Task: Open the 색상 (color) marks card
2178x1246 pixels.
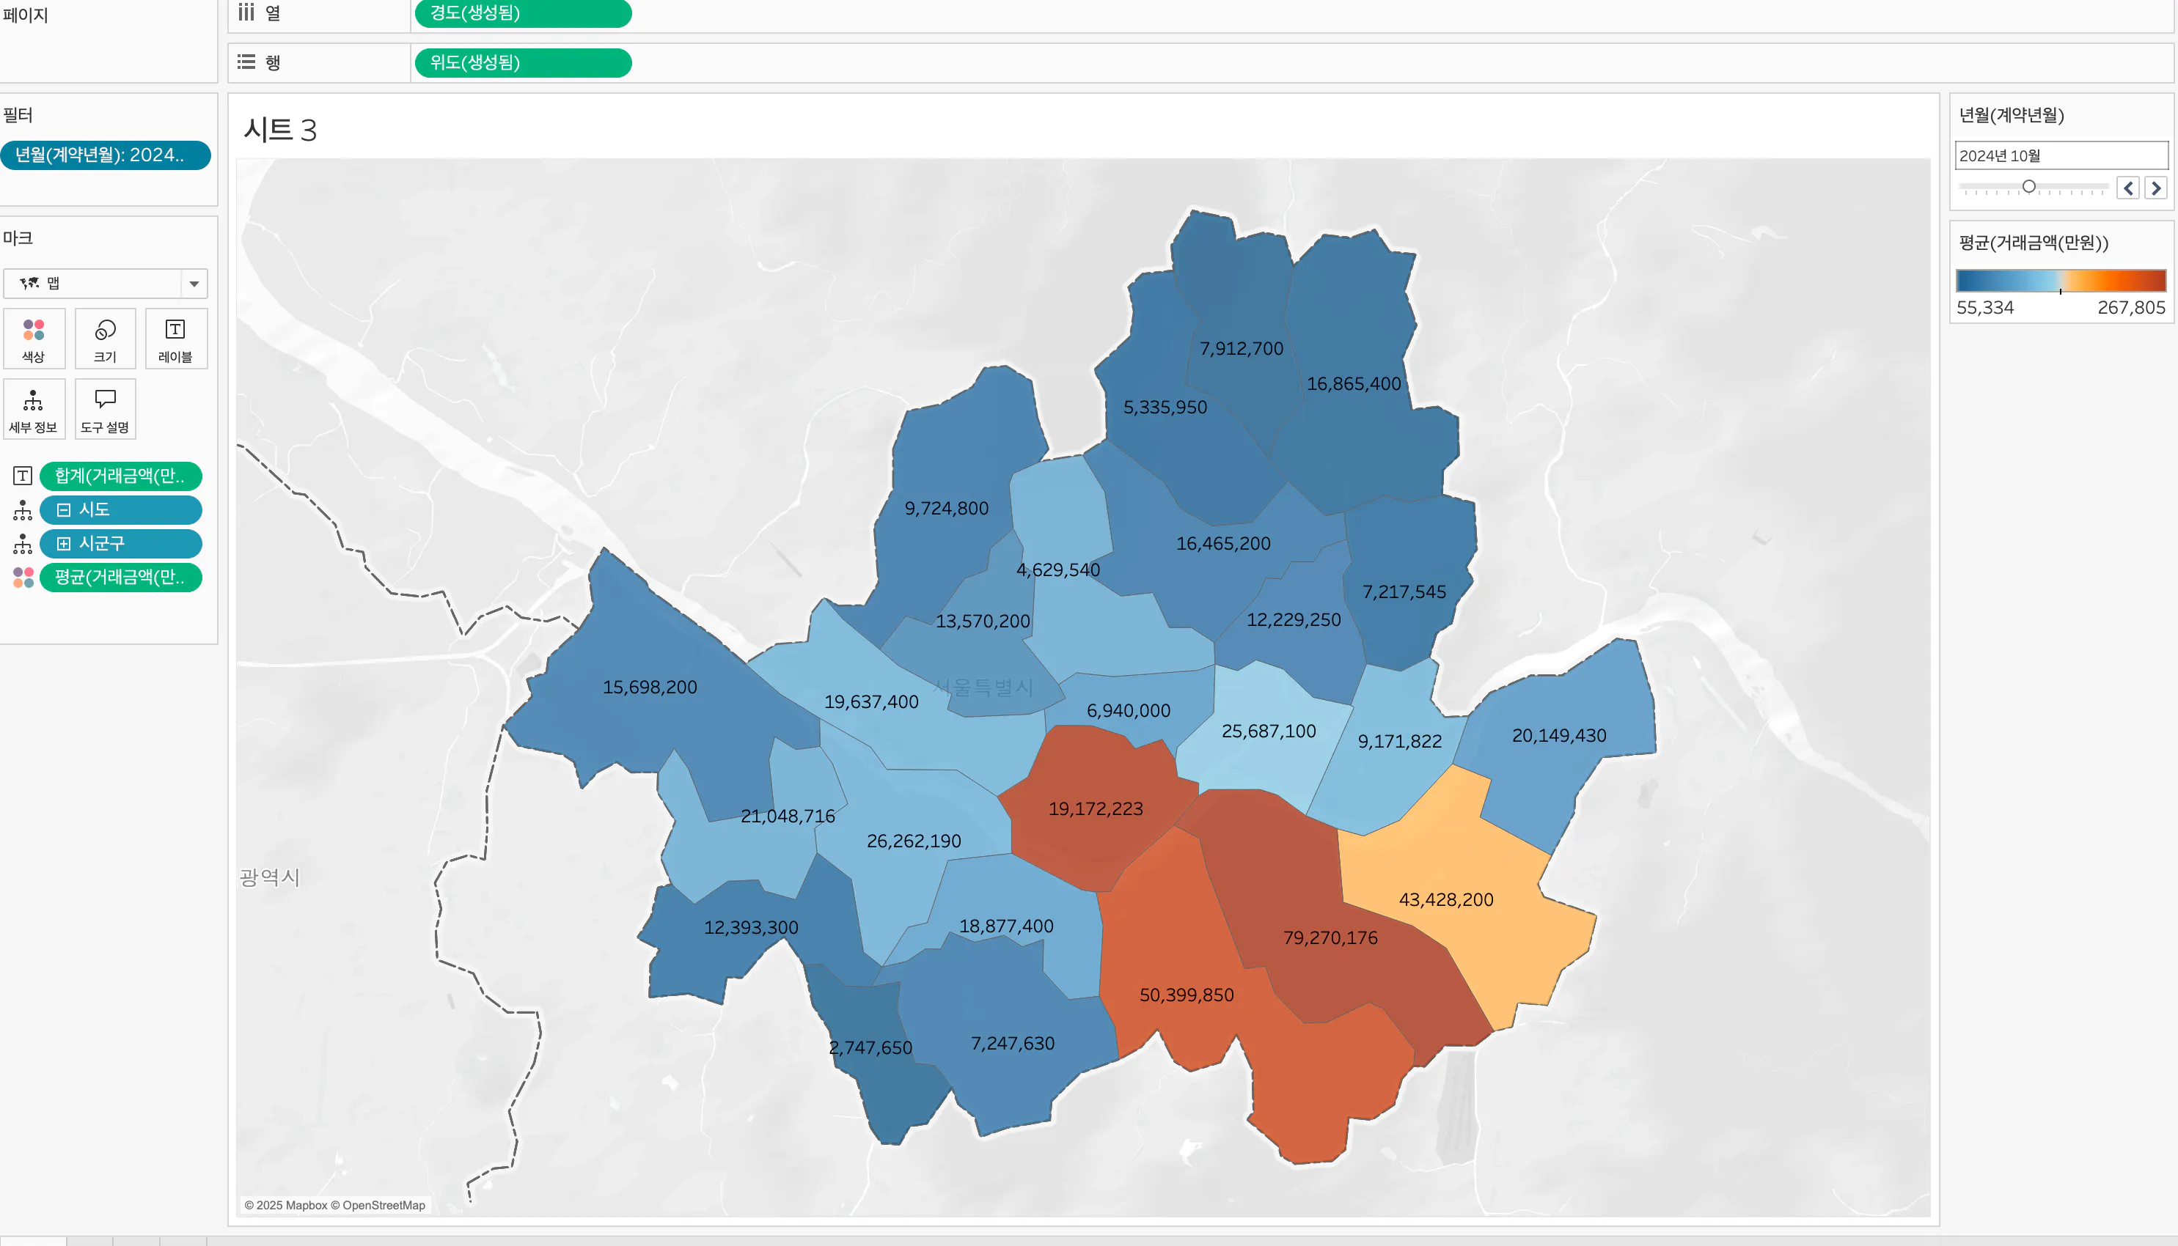Action: pos(34,339)
